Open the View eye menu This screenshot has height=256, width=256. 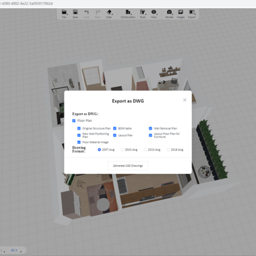coord(154,14)
